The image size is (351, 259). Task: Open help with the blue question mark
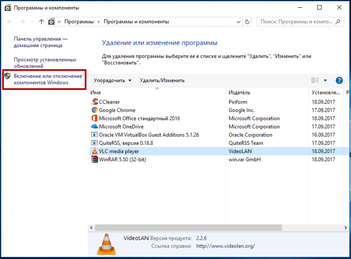tap(339, 80)
